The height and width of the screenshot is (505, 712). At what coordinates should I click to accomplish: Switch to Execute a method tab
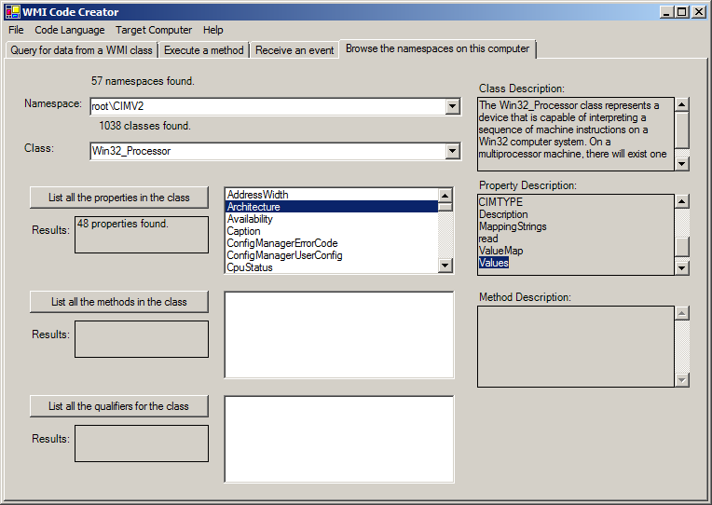coord(204,50)
